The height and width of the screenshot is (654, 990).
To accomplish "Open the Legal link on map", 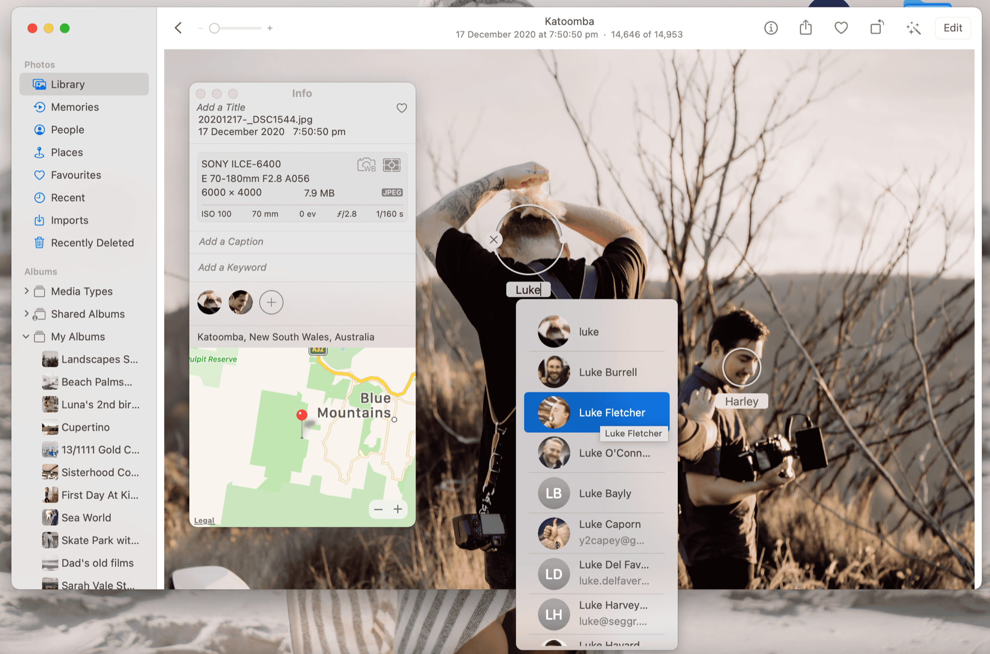I will (204, 520).
